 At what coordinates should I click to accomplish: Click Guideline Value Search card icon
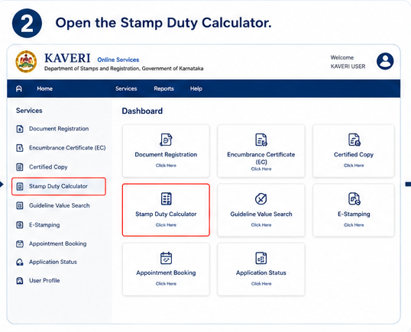coord(261,198)
